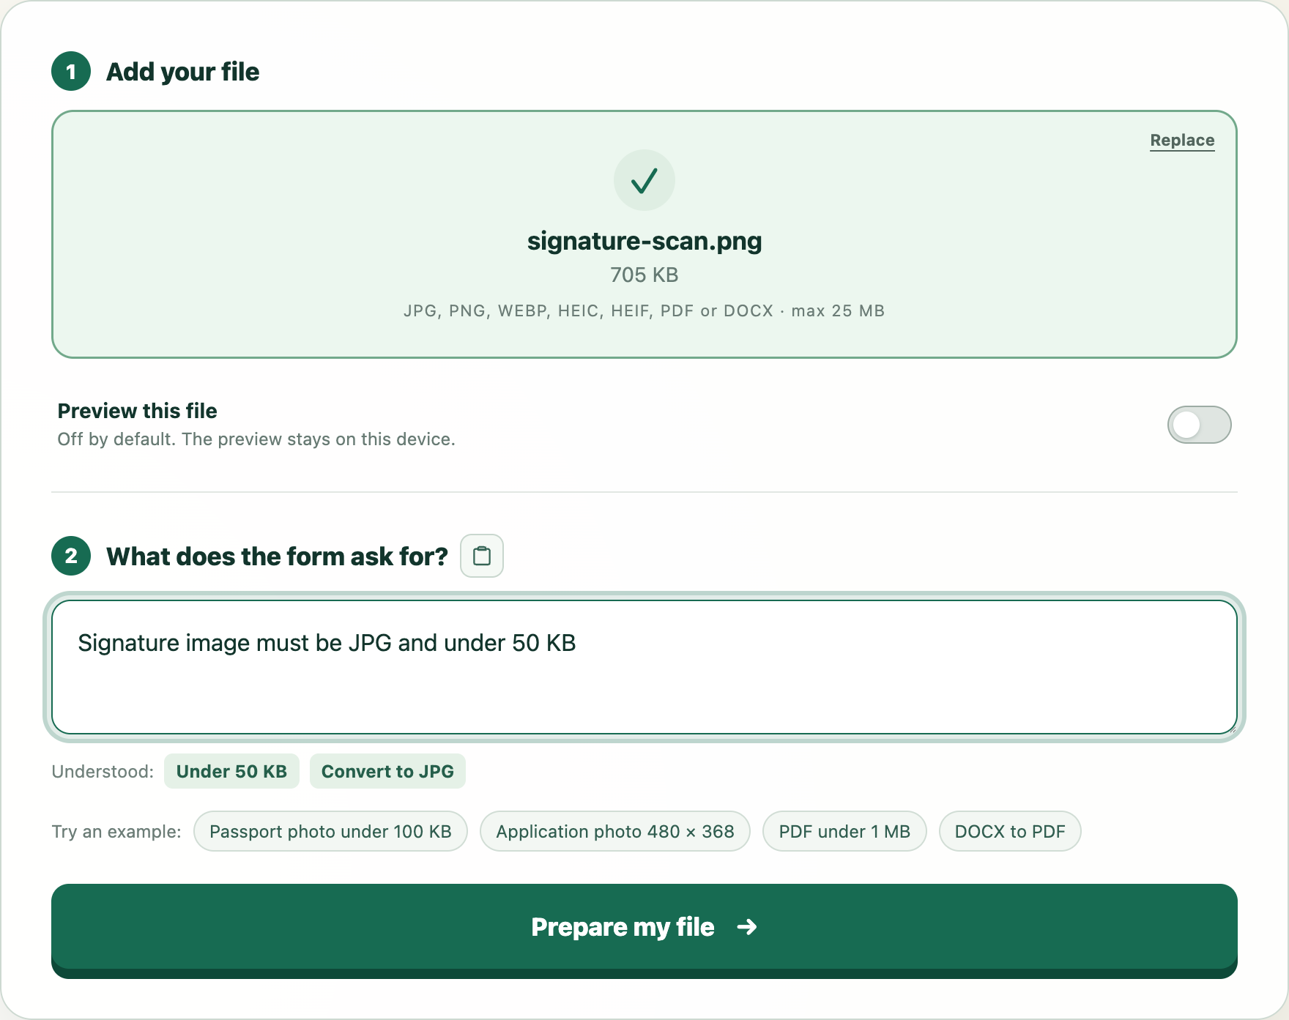Click the Add your file heading
The image size is (1289, 1020).
coord(182,72)
